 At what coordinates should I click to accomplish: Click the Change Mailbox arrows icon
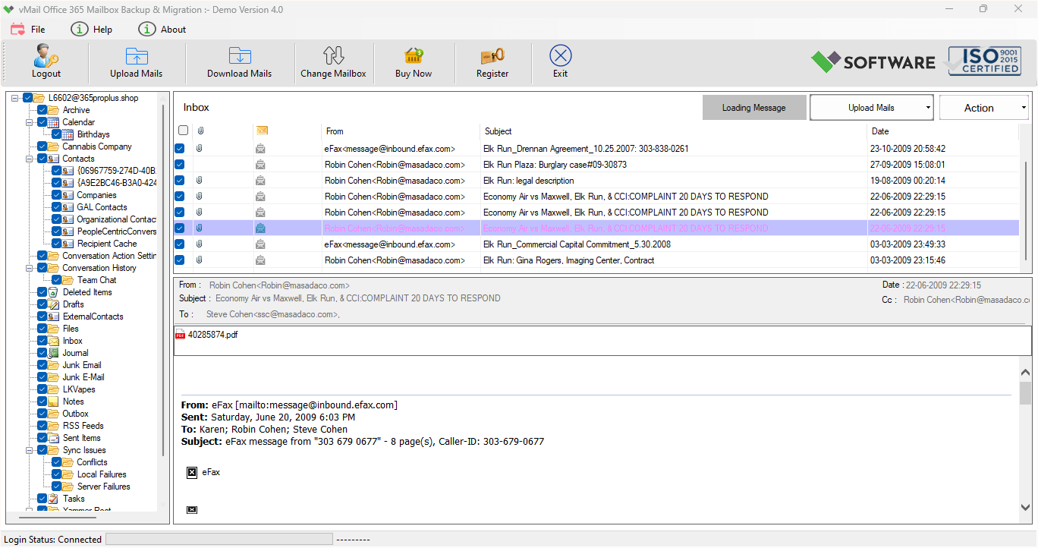pyautogui.click(x=333, y=55)
